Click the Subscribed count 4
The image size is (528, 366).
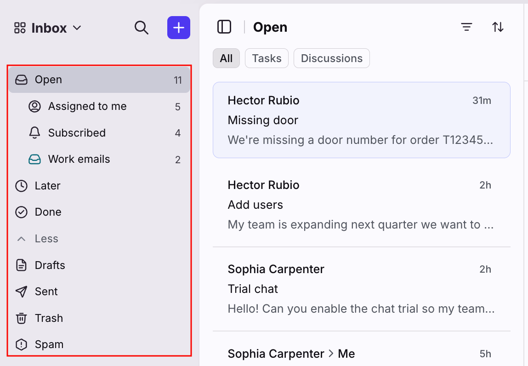[178, 133]
